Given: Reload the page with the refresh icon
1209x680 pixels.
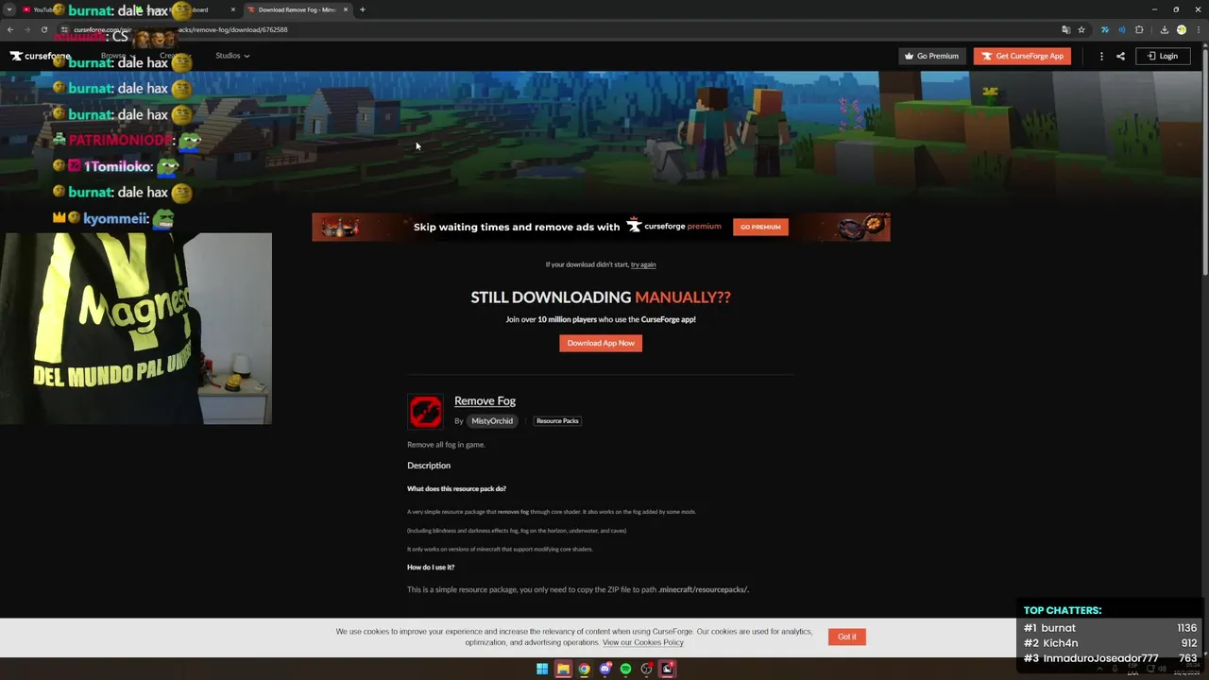Looking at the screenshot, I should pyautogui.click(x=43, y=29).
